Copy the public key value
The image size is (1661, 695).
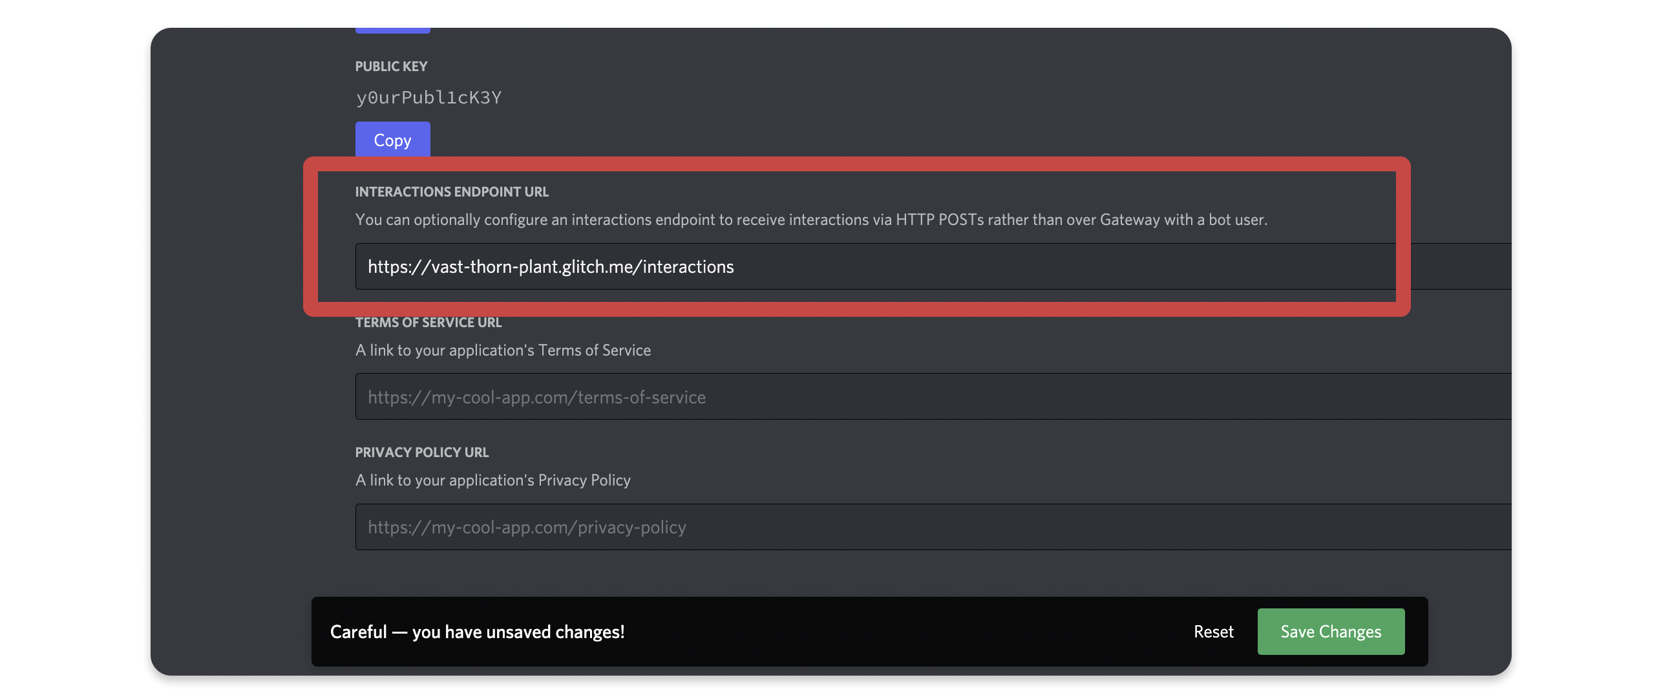tap(392, 139)
